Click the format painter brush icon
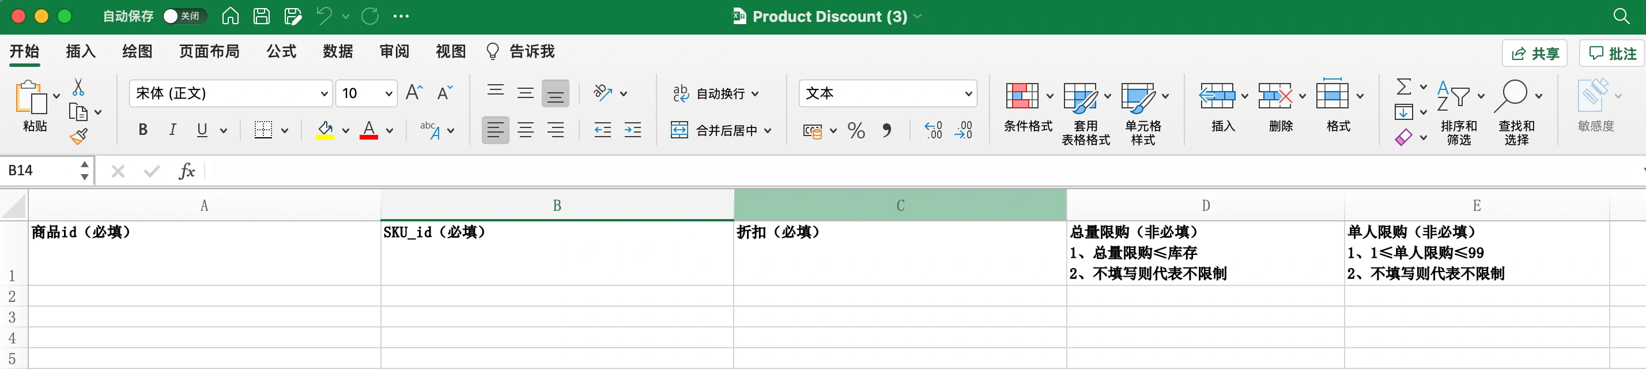This screenshot has height=369, width=1646. (78, 136)
